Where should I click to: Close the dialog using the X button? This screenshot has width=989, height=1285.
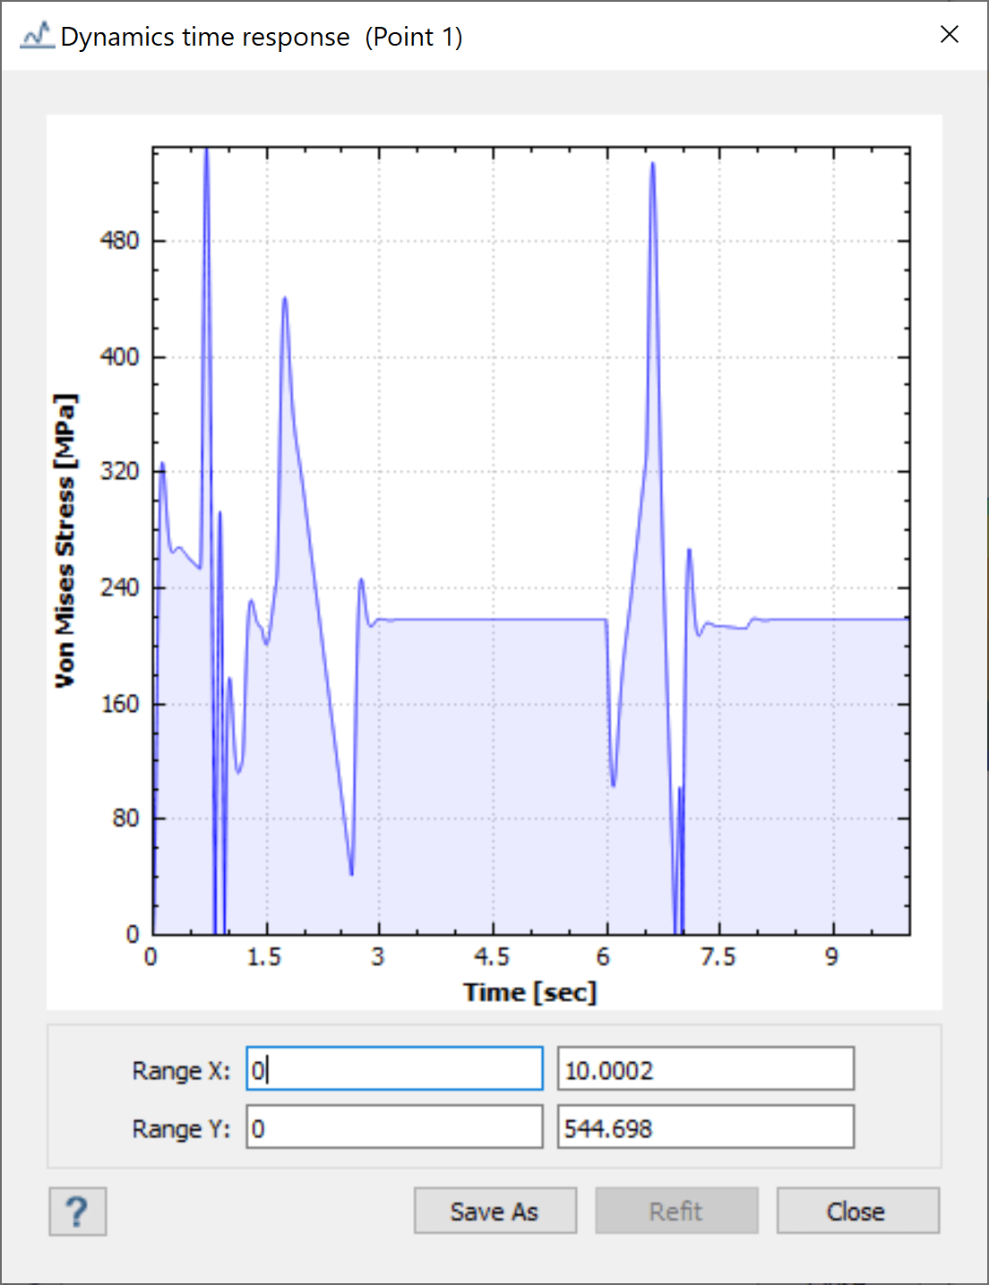tap(950, 35)
